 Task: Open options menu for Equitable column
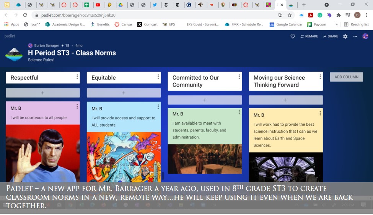point(158,77)
